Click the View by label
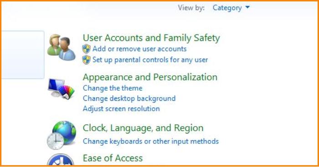Image resolution: width=319 pixels, height=167 pixels. tap(191, 8)
